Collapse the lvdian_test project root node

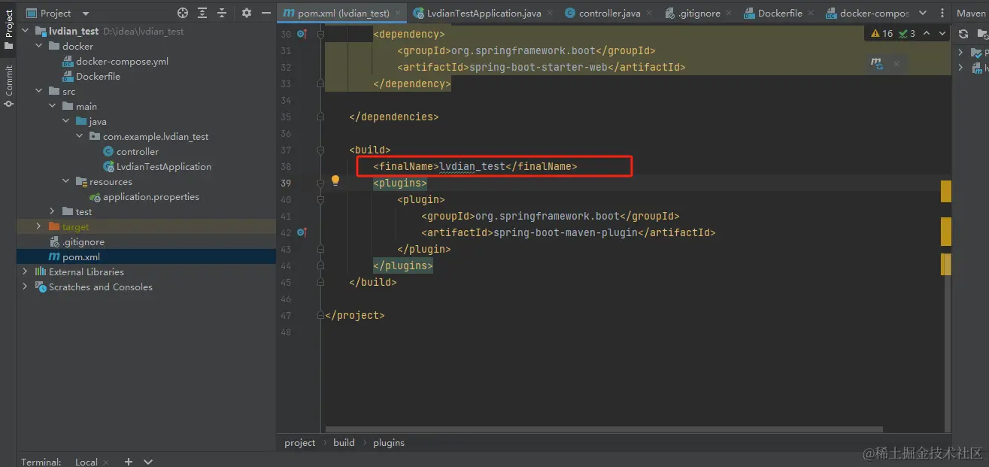26,31
